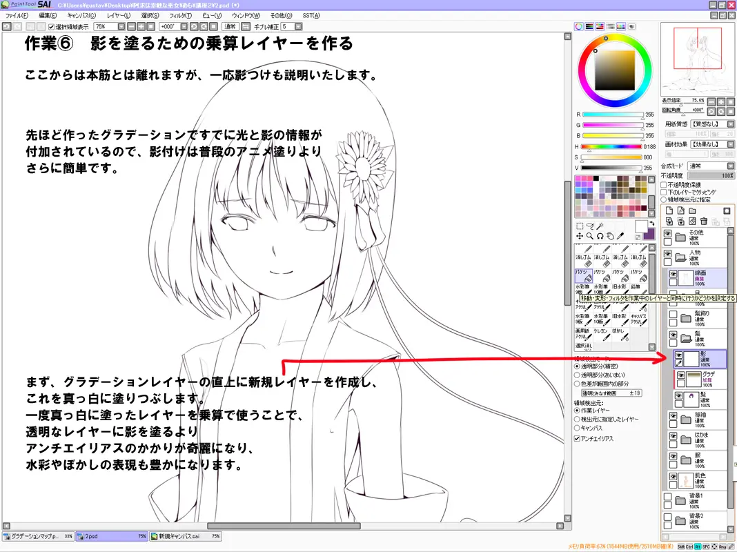Hide the 線画 layer via eye icon
737x552 pixels.
click(x=673, y=274)
